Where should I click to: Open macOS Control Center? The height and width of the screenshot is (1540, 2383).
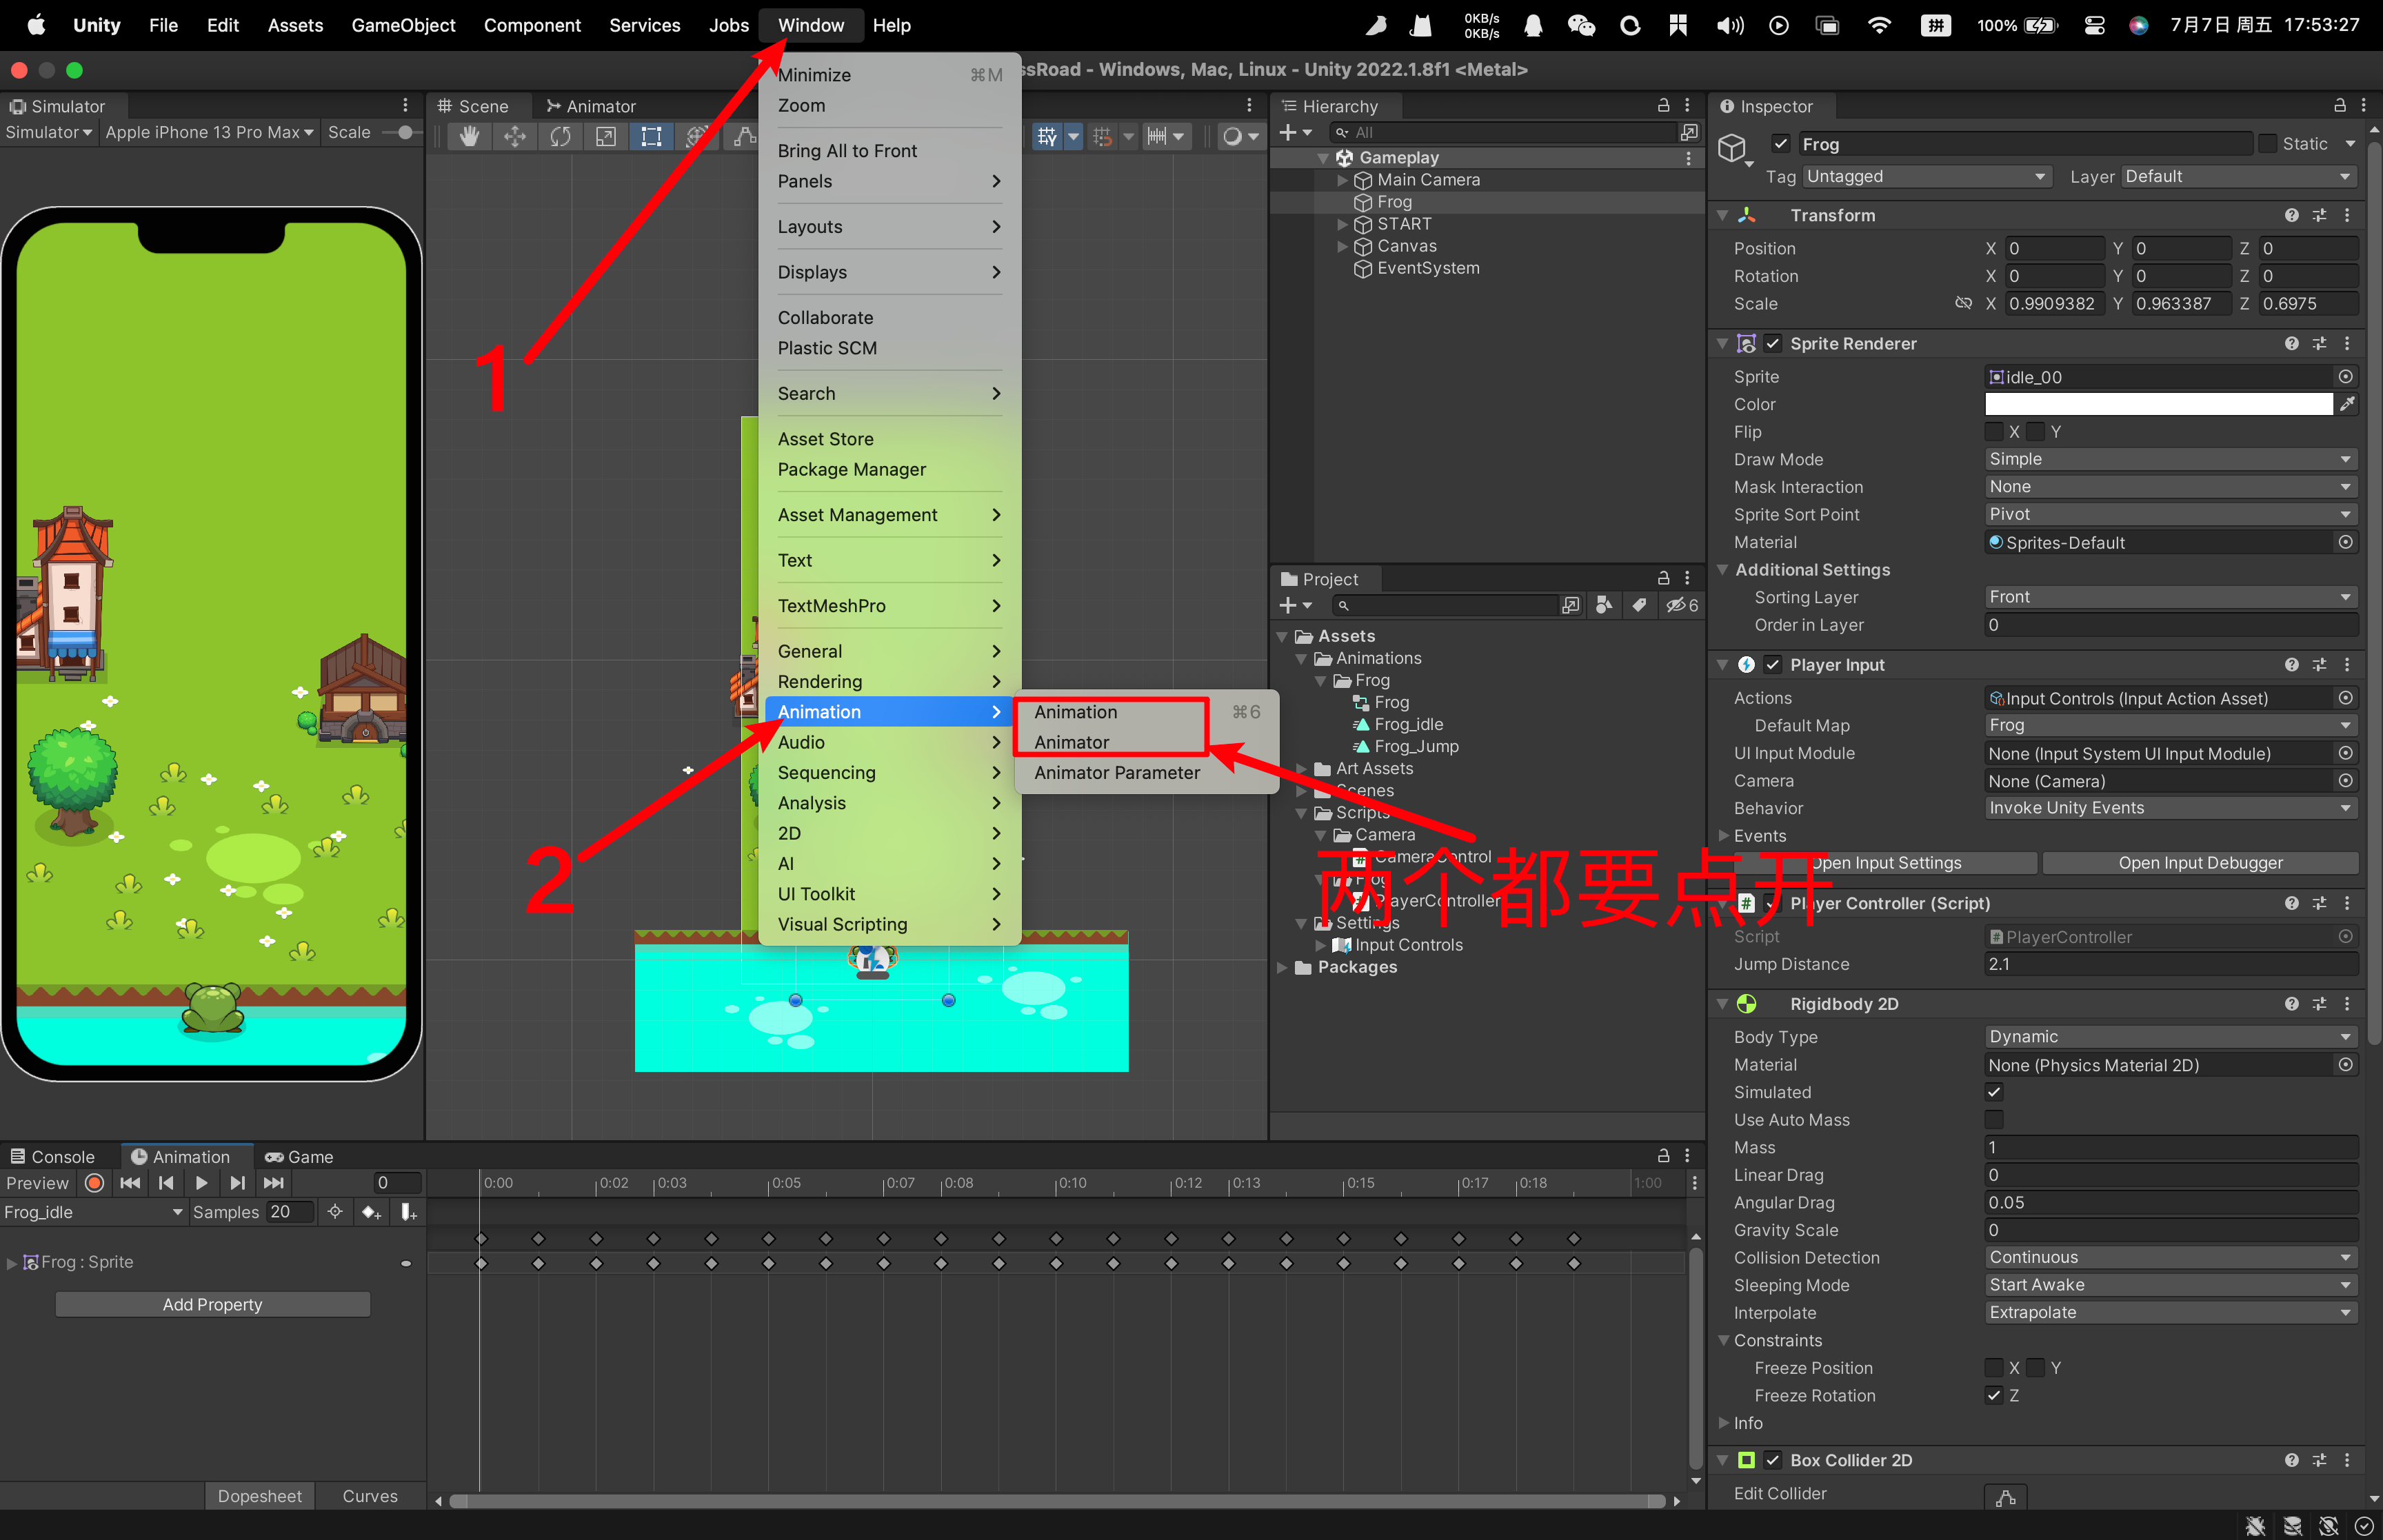point(2094,25)
